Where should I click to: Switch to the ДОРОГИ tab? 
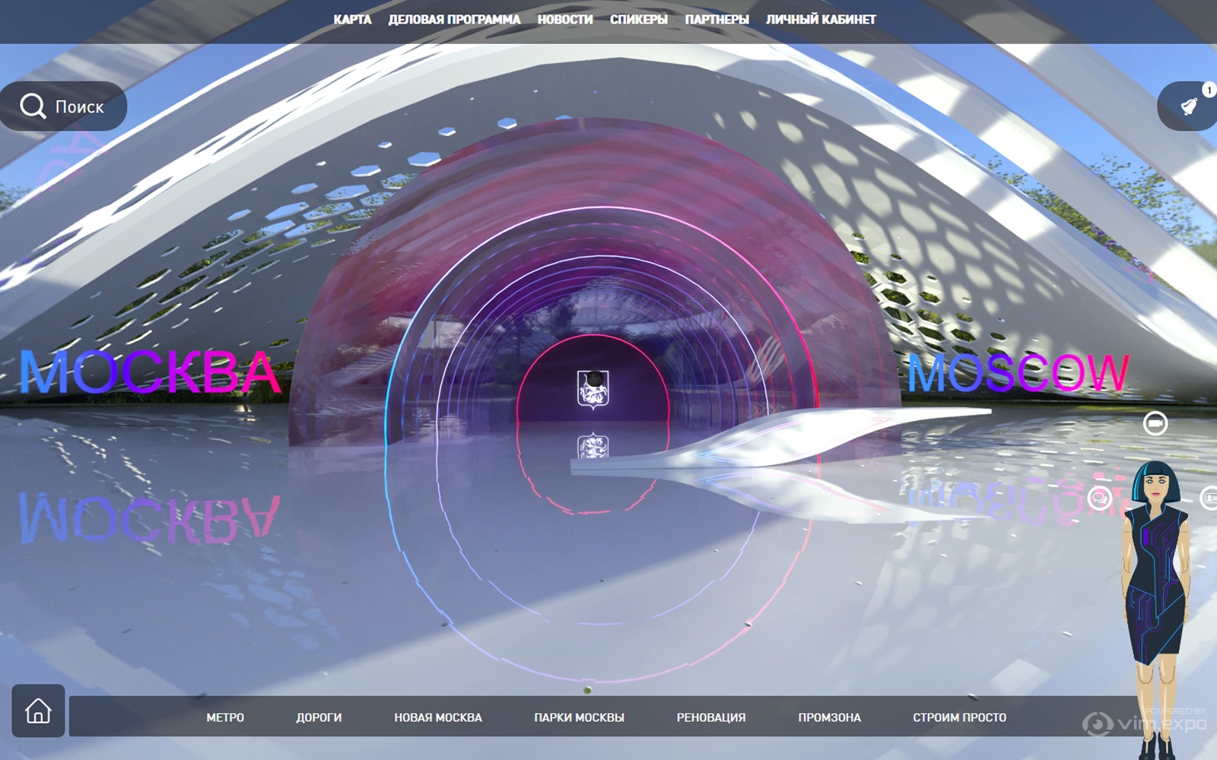[x=319, y=717]
